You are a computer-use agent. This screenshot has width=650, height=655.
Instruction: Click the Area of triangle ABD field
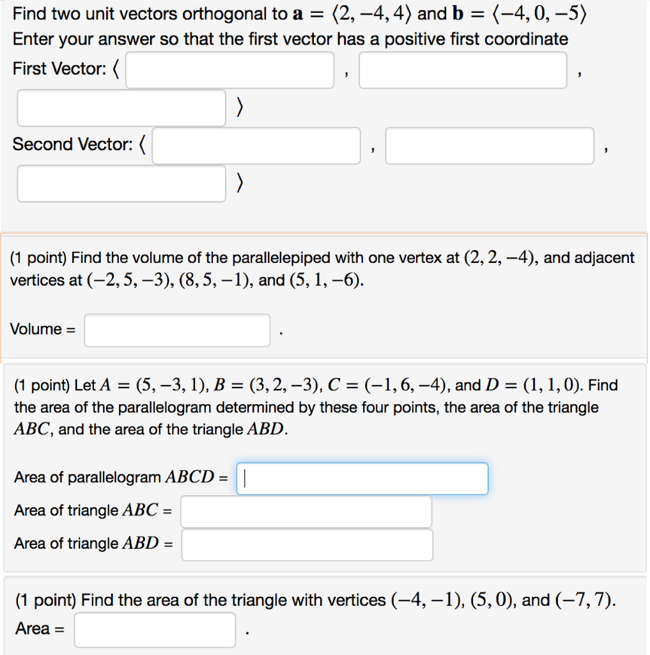pos(307,544)
